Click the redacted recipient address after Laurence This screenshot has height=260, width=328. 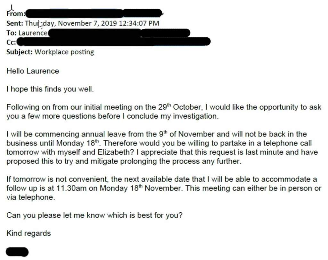click(119, 33)
